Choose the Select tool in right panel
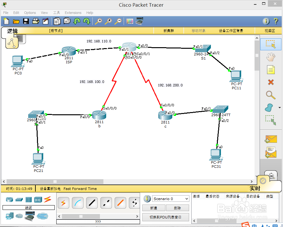This screenshot has height=227, width=283. click(271, 44)
